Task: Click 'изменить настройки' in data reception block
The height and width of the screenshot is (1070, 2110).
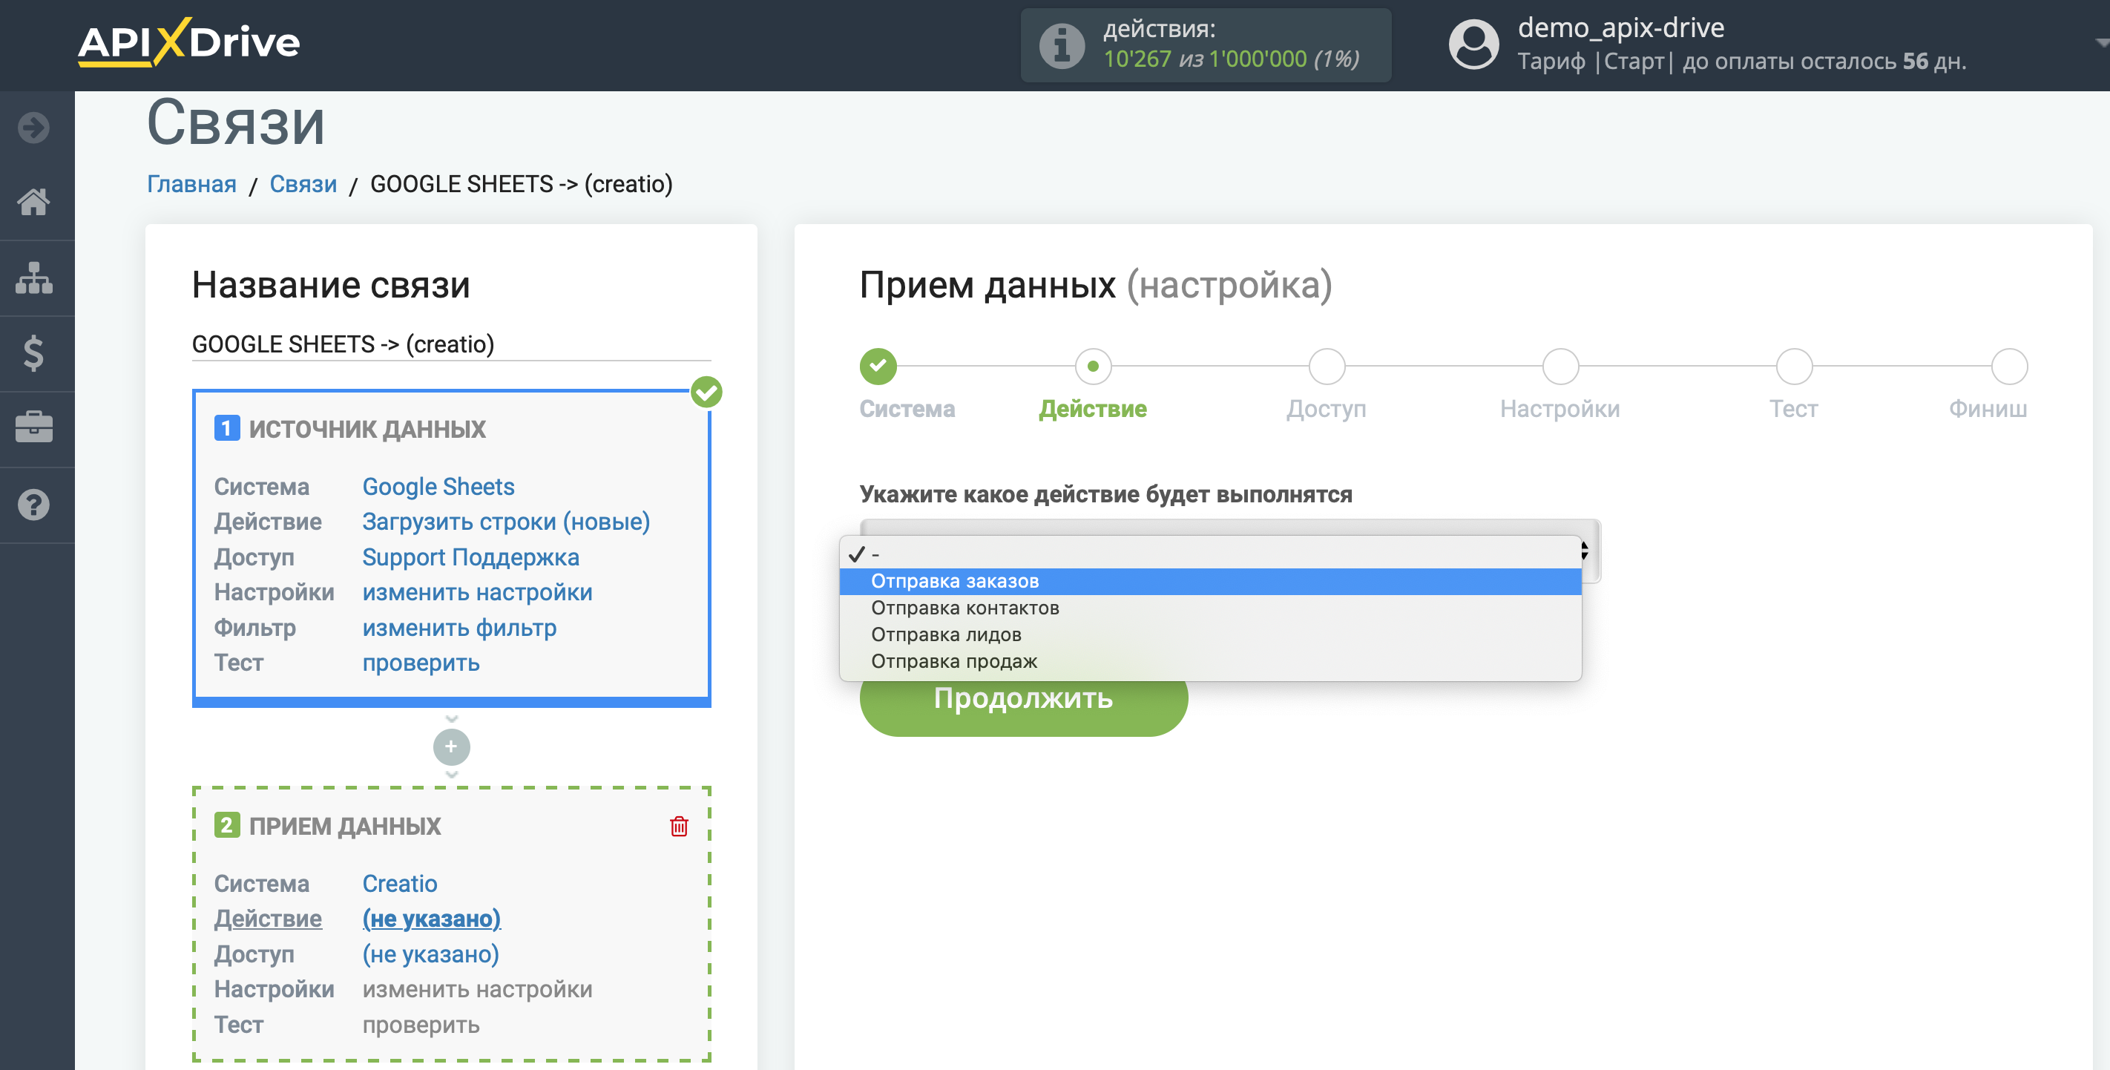Action: pyautogui.click(x=478, y=990)
